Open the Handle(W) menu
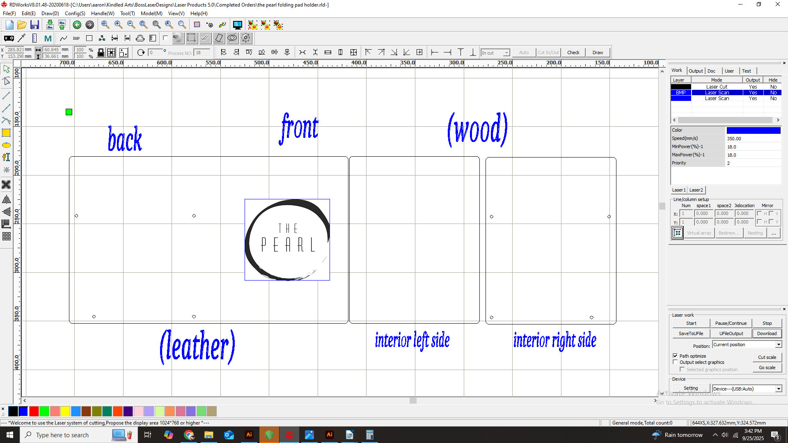The width and height of the screenshot is (788, 443). pyautogui.click(x=102, y=14)
